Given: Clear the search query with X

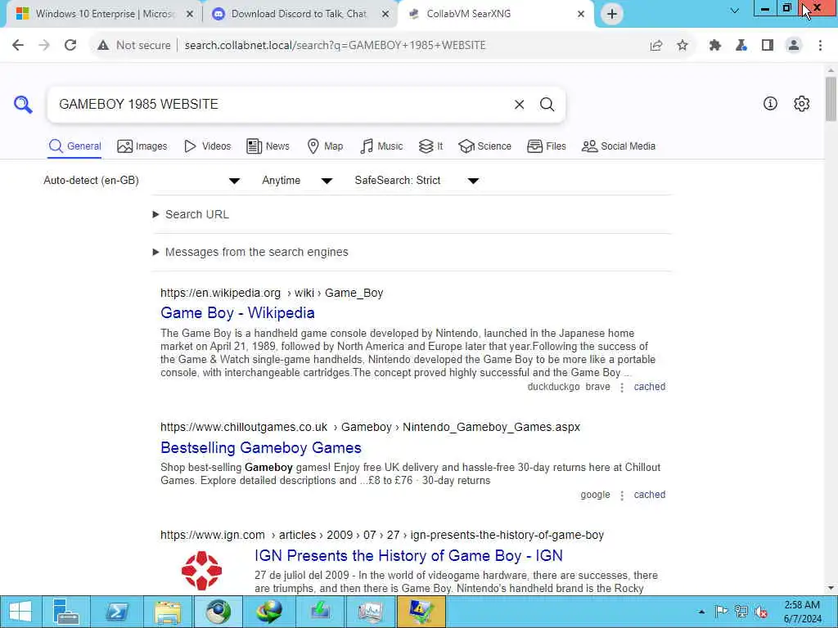Looking at the screenshot, I should coord(519,104).
